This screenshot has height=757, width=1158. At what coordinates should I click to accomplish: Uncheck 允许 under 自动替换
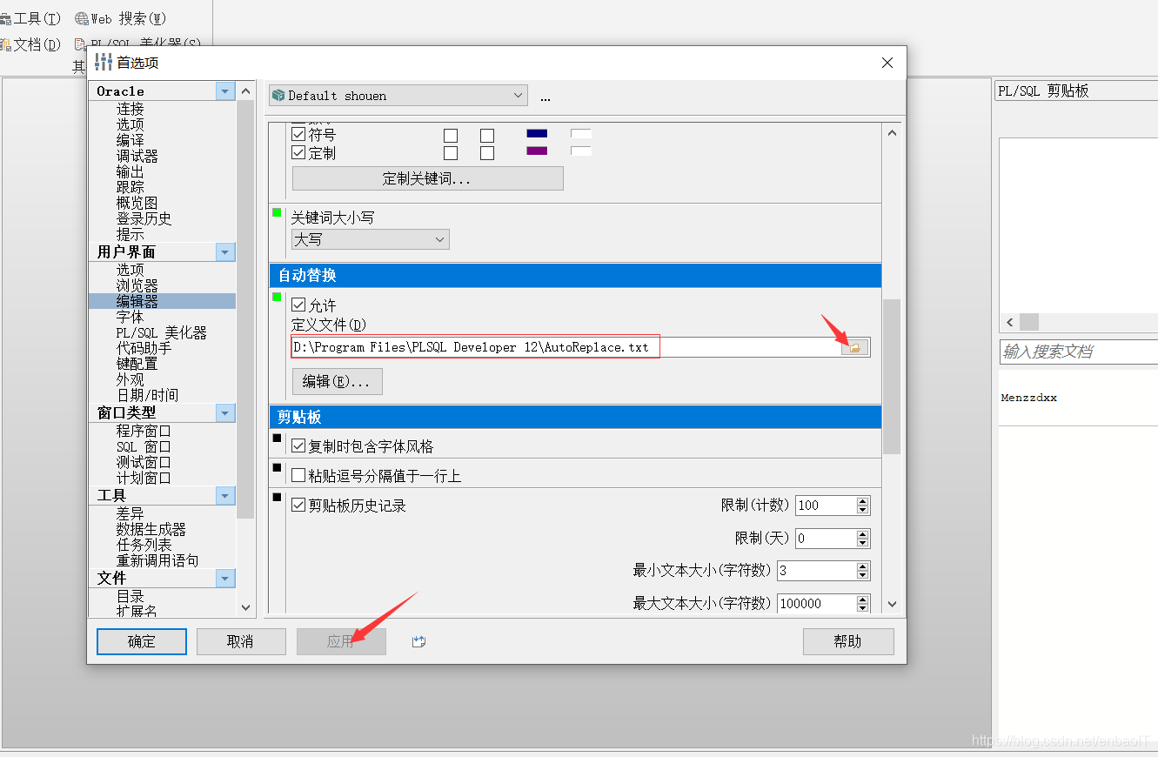coord(298,305)
